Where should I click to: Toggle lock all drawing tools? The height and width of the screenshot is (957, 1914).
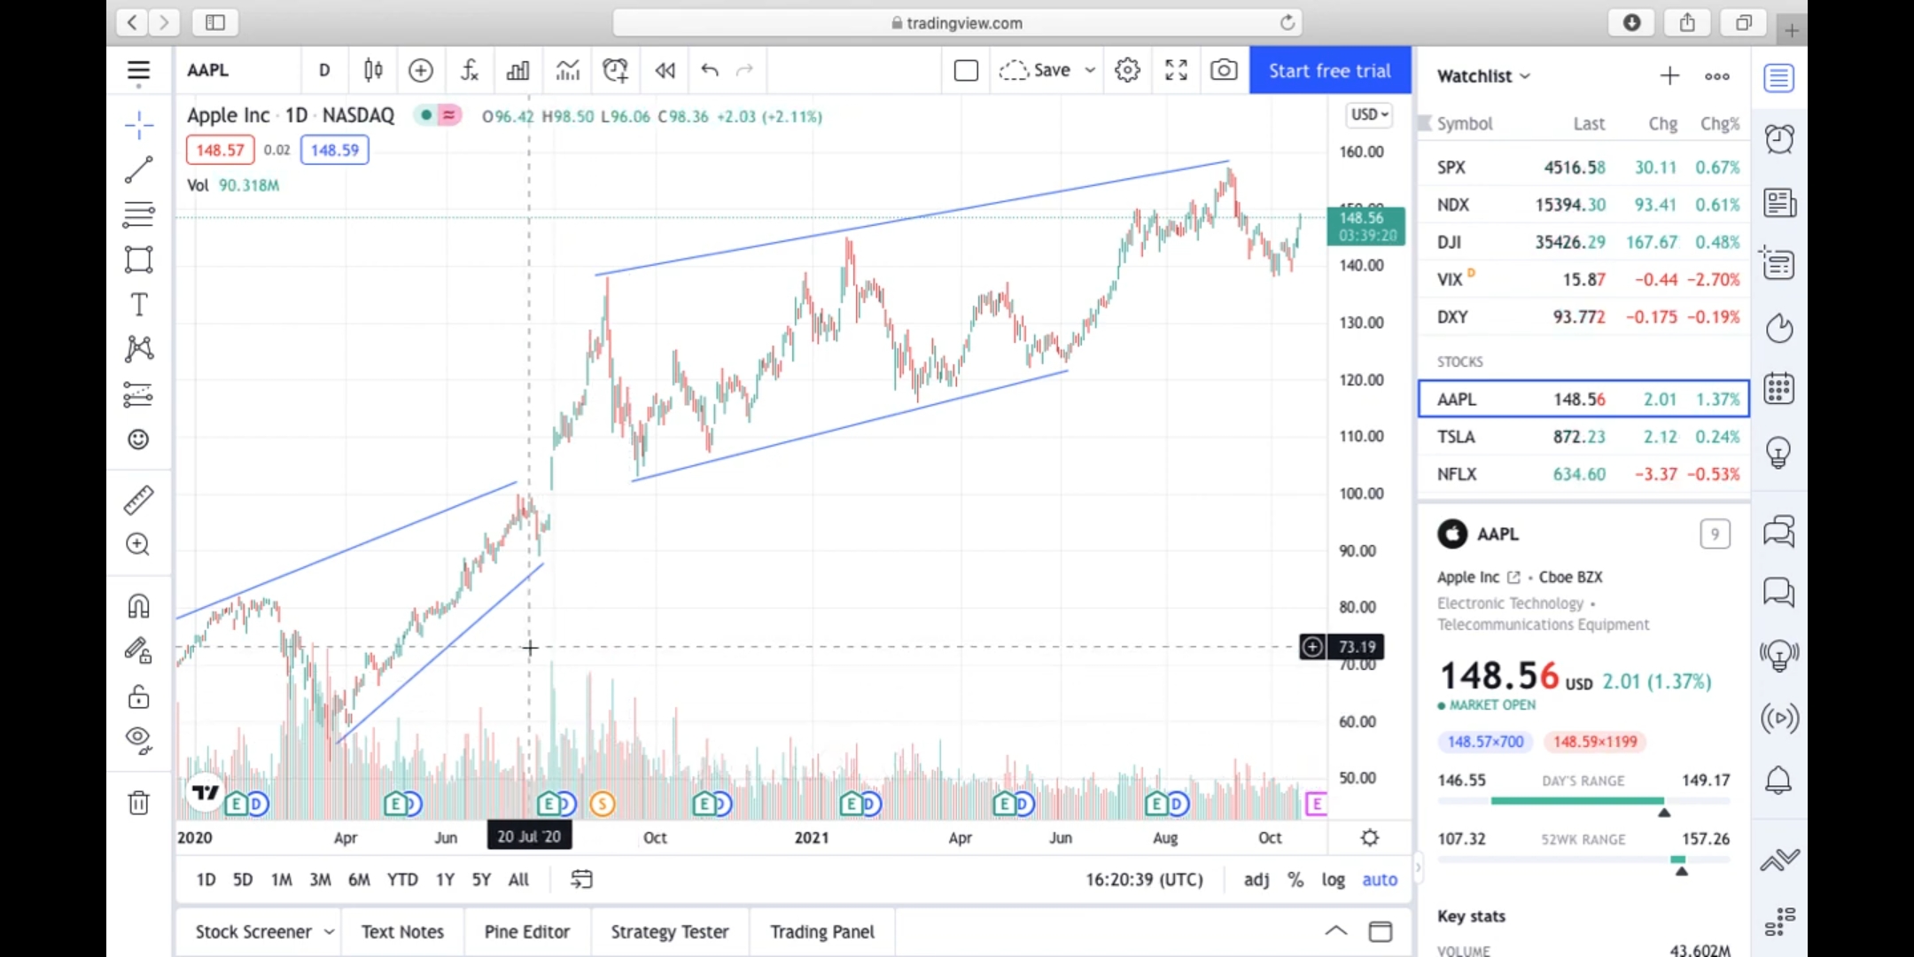click(138, 696)
